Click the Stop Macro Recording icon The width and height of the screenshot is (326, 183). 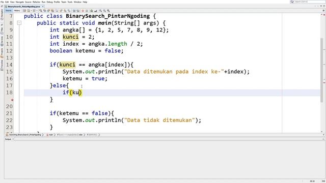click(87, 11)
